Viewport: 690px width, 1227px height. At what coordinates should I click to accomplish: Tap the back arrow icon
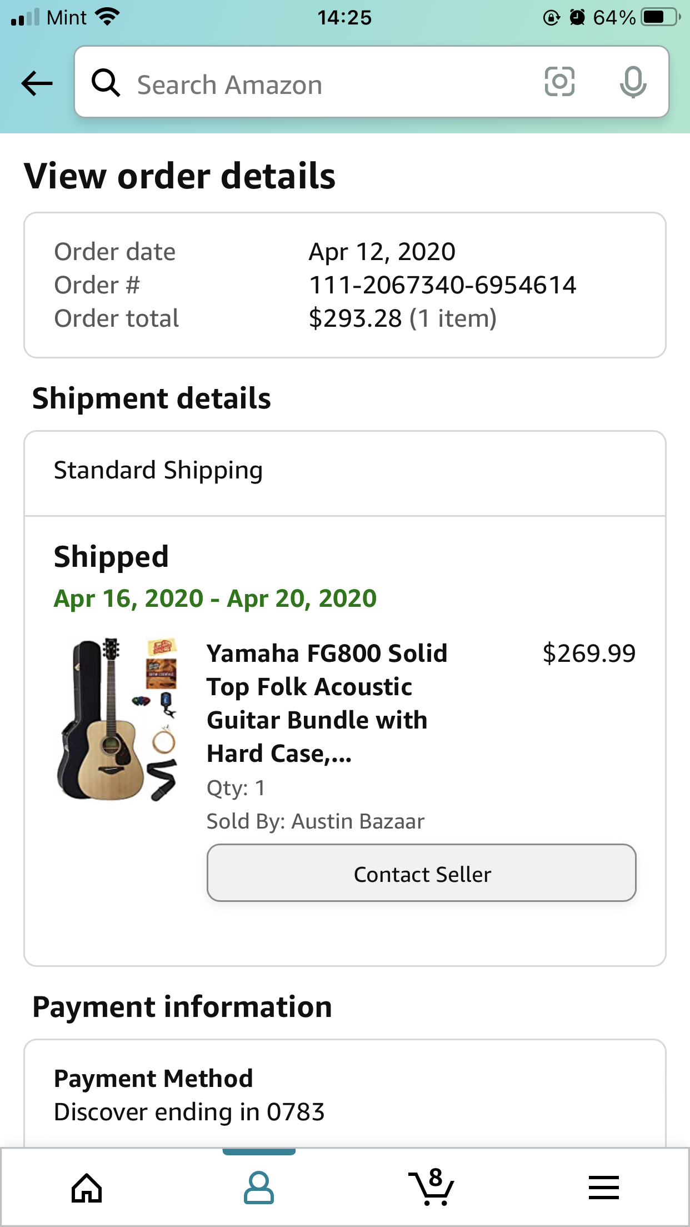(37, 83)
